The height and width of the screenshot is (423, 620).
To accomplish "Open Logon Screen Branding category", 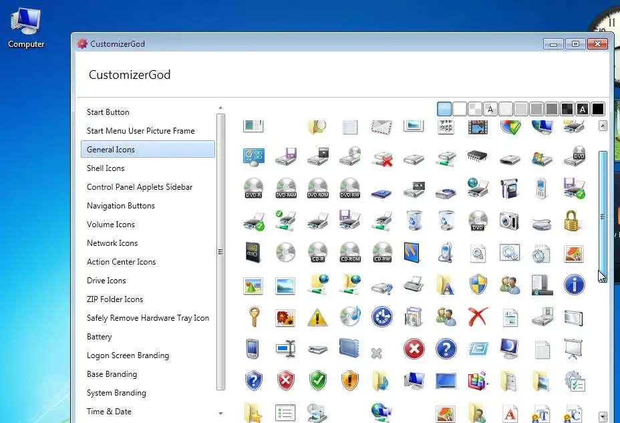I will coord(128,356).
